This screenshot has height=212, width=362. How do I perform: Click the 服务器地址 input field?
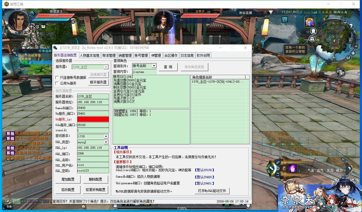93,102
